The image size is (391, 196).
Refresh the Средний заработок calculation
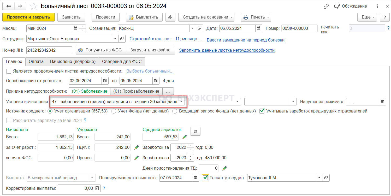point(196,132)
